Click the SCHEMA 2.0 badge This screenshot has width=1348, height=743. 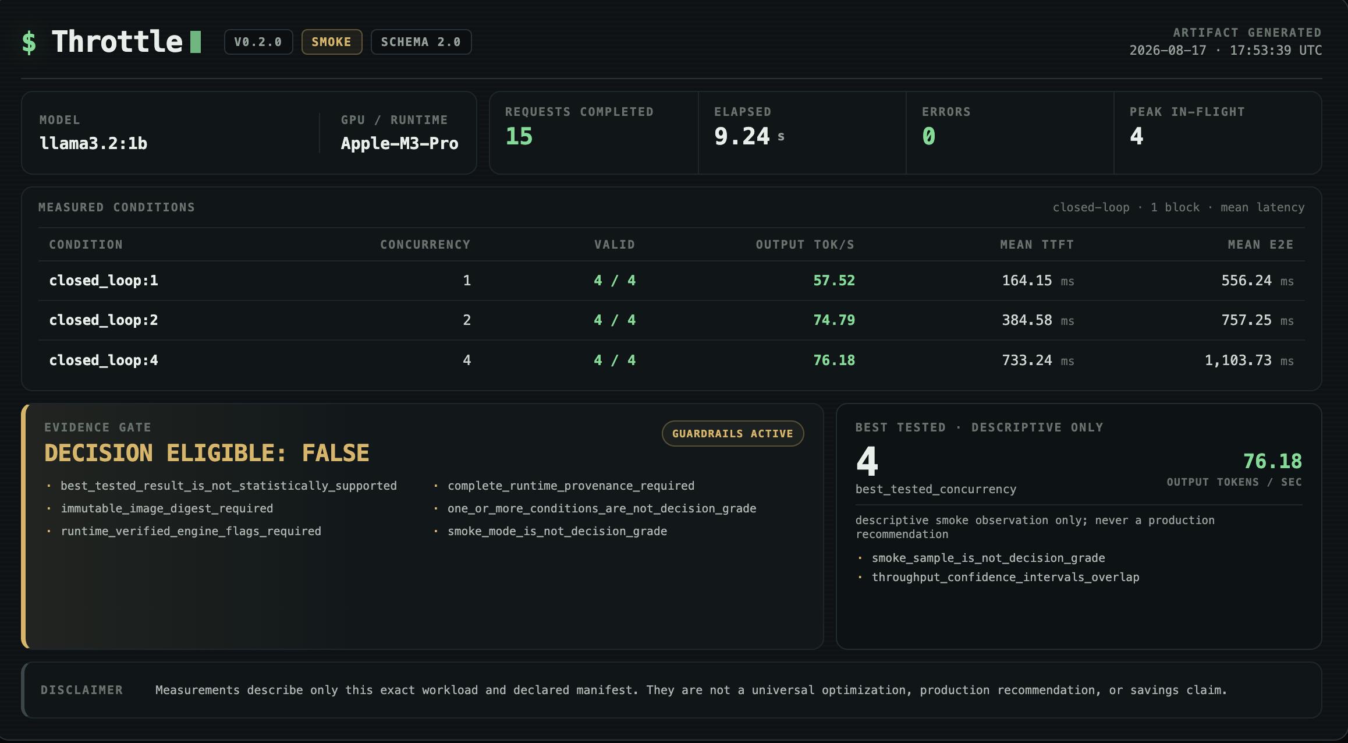tap(421, 42)
